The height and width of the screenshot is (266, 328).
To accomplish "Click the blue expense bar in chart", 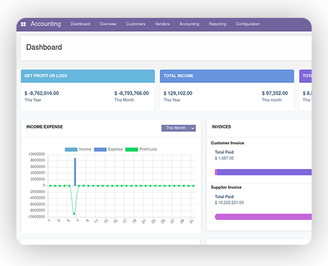I will 75,172.
